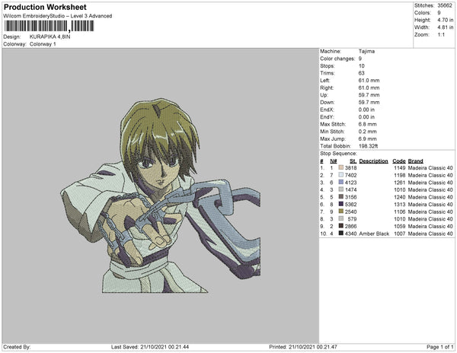Click the gray swatch beside 1474 stitches
Viewport: 457px width, 353px height.
(340, 189)
